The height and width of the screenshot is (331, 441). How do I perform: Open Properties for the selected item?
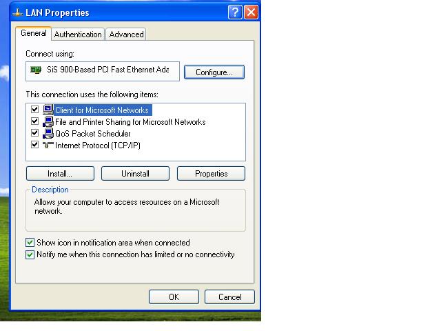click(x=212, y=174)
